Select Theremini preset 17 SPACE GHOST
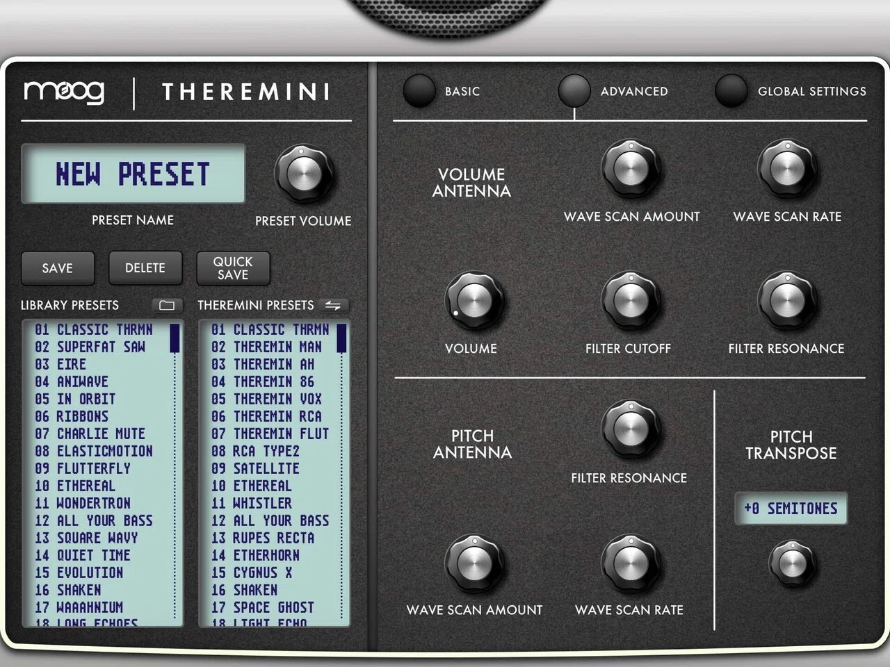Viewport: 890px width, 667px height. click(x=263, y=607)
